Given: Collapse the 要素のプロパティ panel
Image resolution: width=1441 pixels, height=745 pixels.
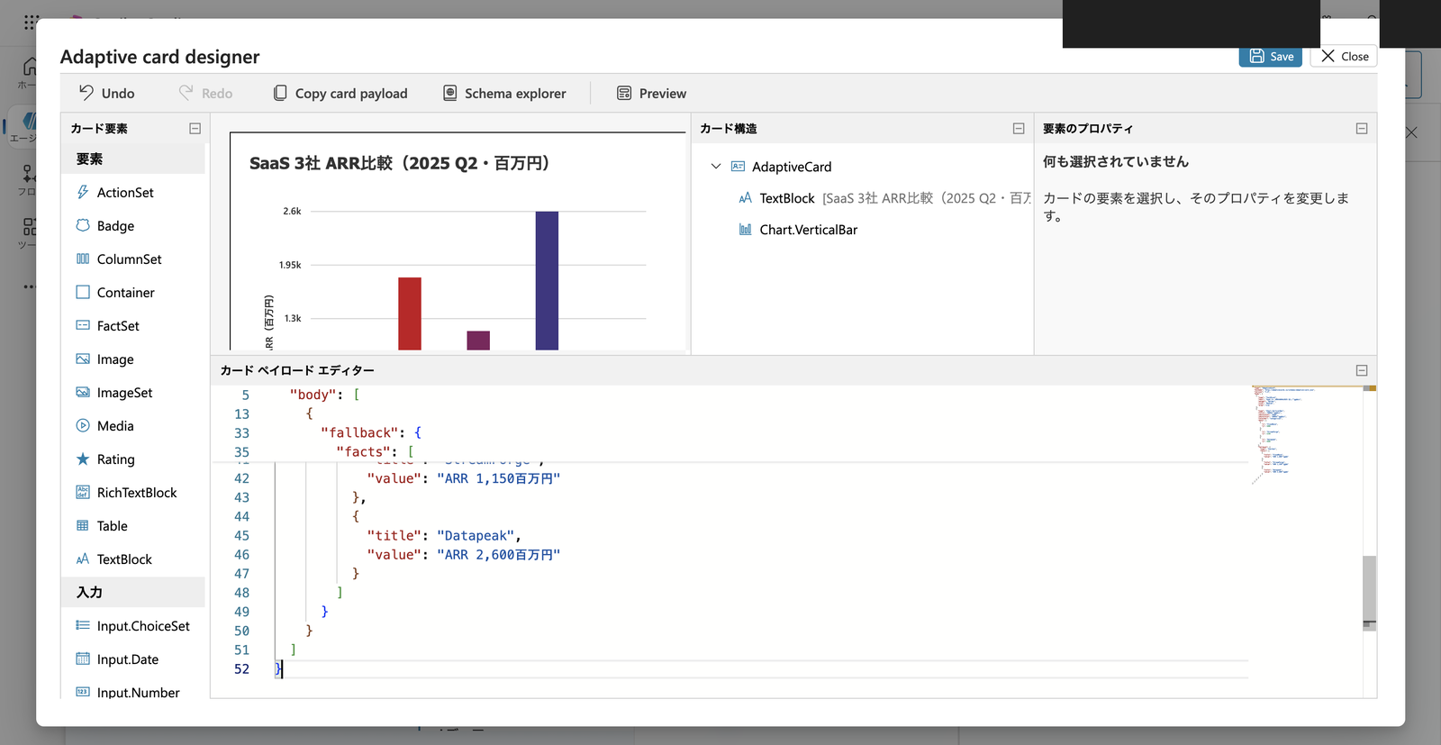Looking at the screenshot, I should pyautogui.click(x=1362, y=129).
